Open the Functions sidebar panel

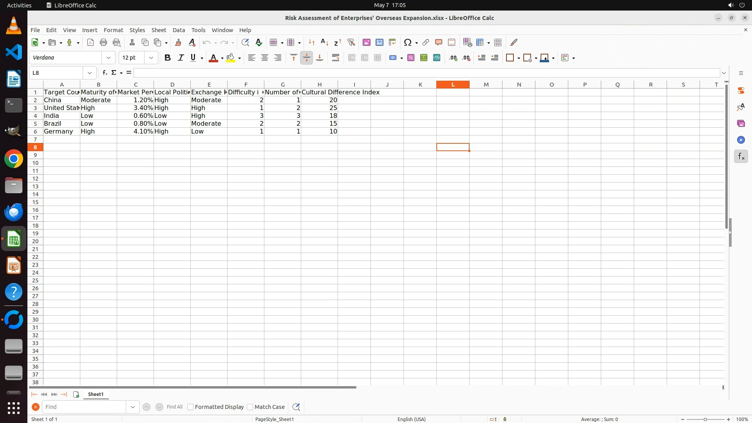741,157
